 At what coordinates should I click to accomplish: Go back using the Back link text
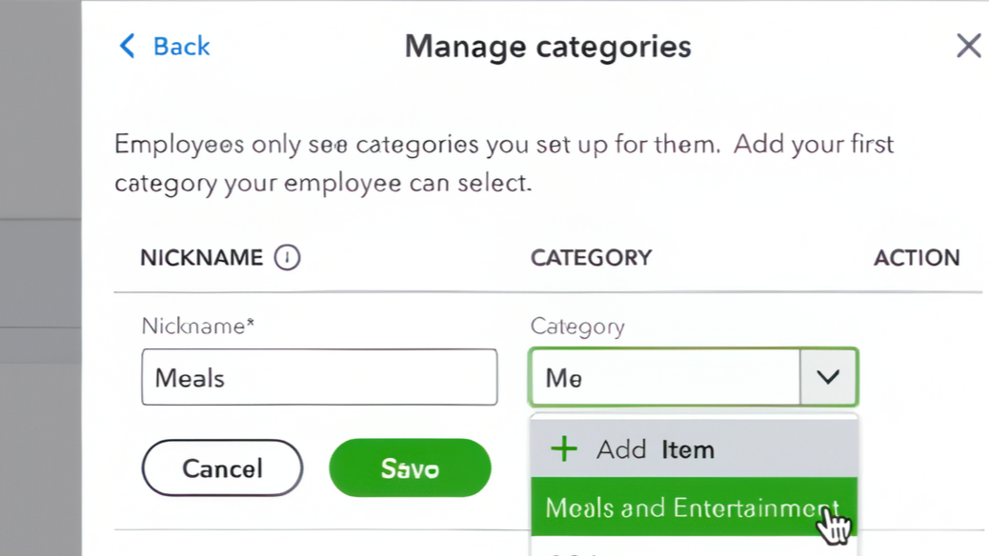(x=181, y=46)
